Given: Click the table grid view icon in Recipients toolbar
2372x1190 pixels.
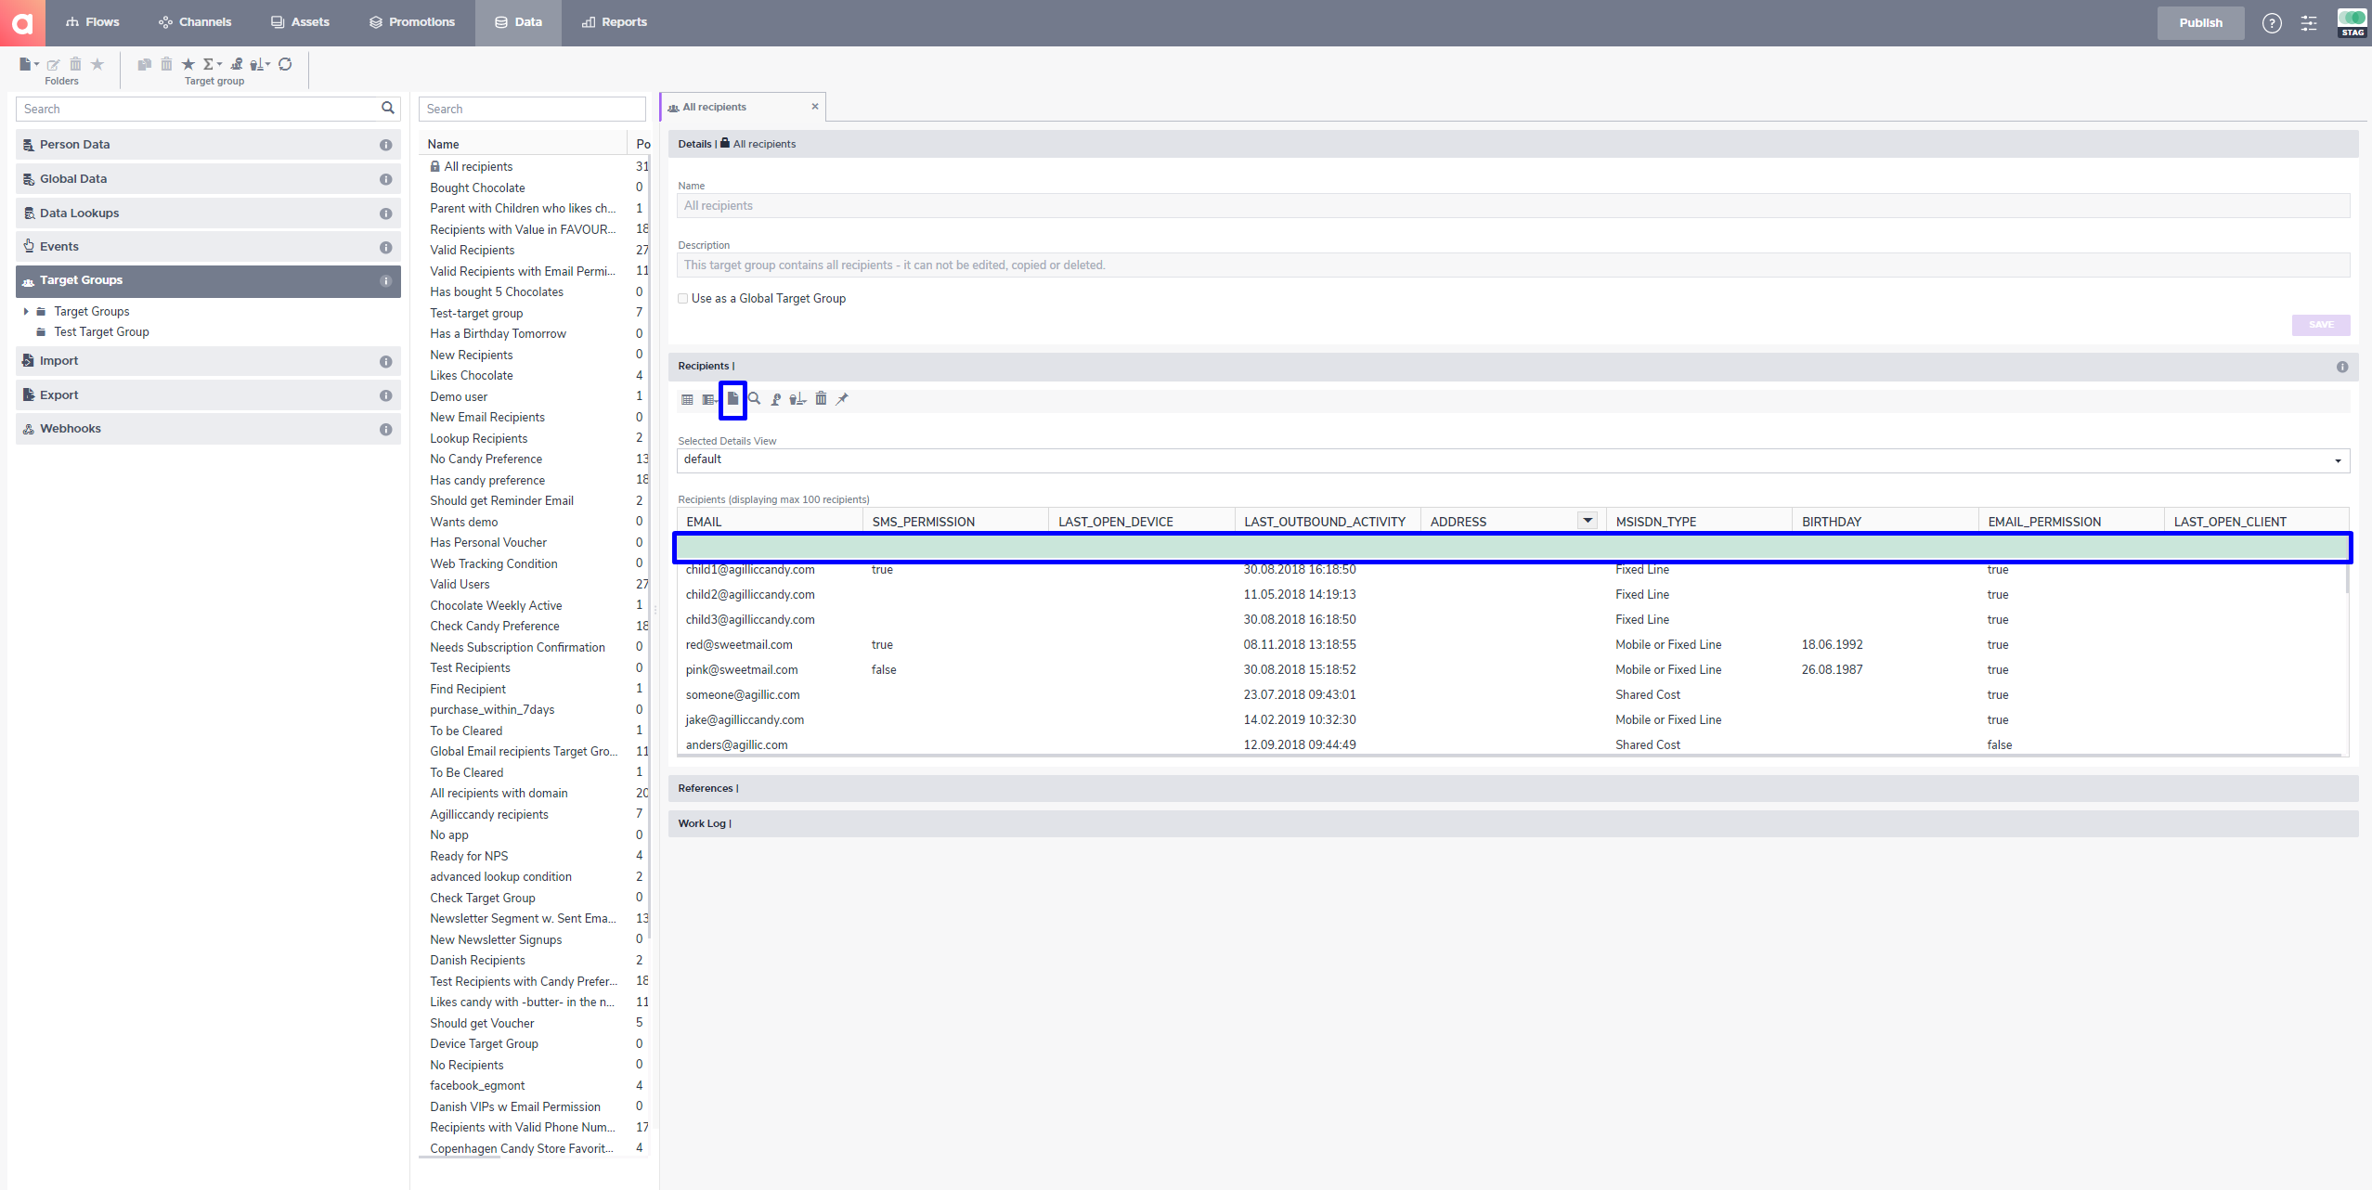Looking at the screenshot, I should click(x=687, y=399).
